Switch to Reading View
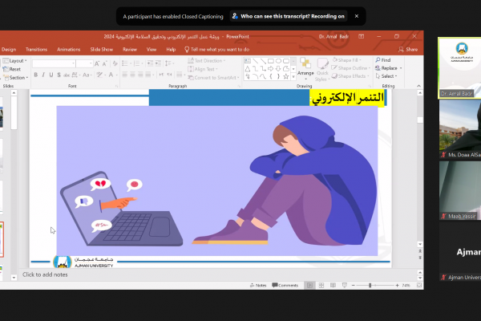Screen dimensions: 481x321 [x=333, y=286]
